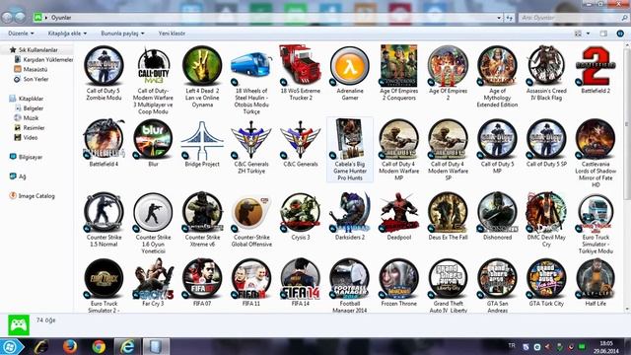Open Video library
631x355 pixels.
pyautogui.click(x=27, y=137)
